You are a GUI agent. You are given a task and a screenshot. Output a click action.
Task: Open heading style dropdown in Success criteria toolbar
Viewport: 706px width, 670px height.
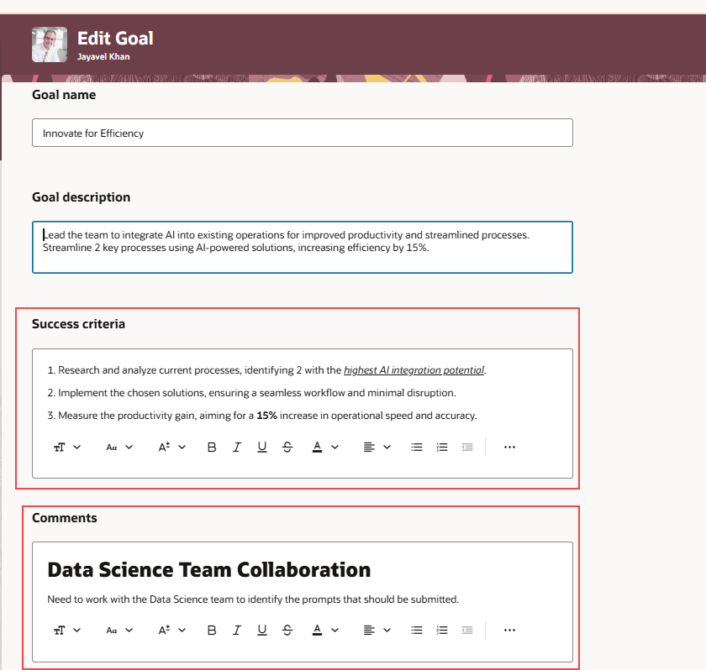[67, 447]
